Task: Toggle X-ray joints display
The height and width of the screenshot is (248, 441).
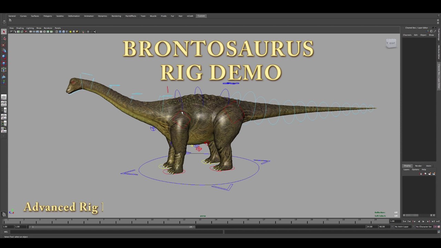Action: (x=95, y=32)
